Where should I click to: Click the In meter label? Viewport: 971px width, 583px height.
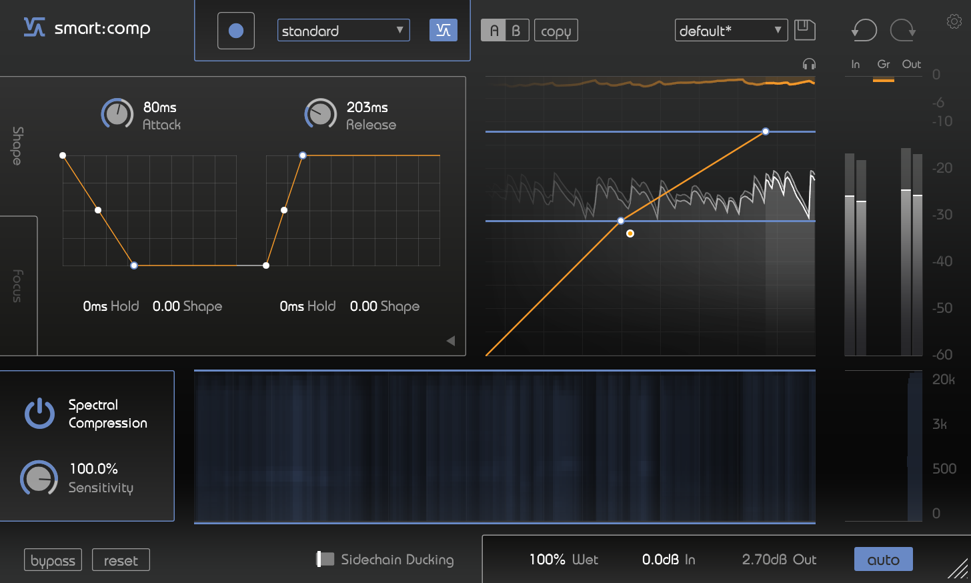point(856,64)
